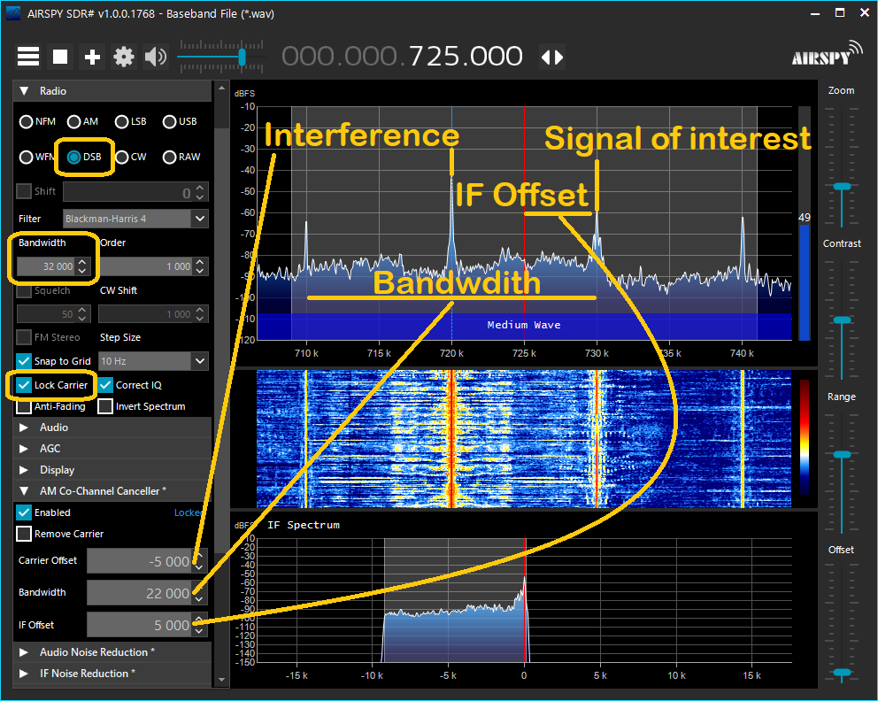Click the Zoom slider handle
The width and height of the screenshot is (878, 701).
[842, 187]
